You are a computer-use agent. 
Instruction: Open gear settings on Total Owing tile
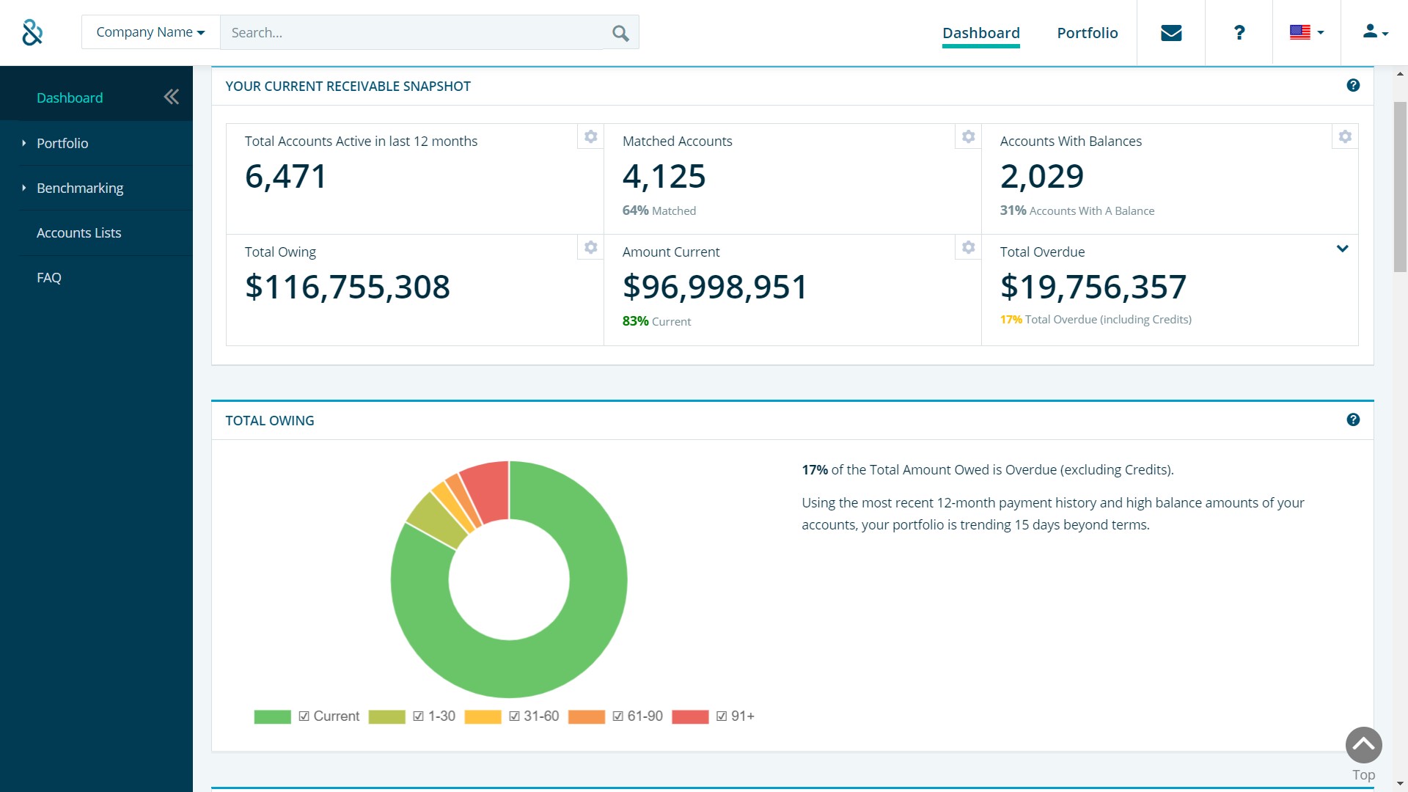[x=590, y=248]
